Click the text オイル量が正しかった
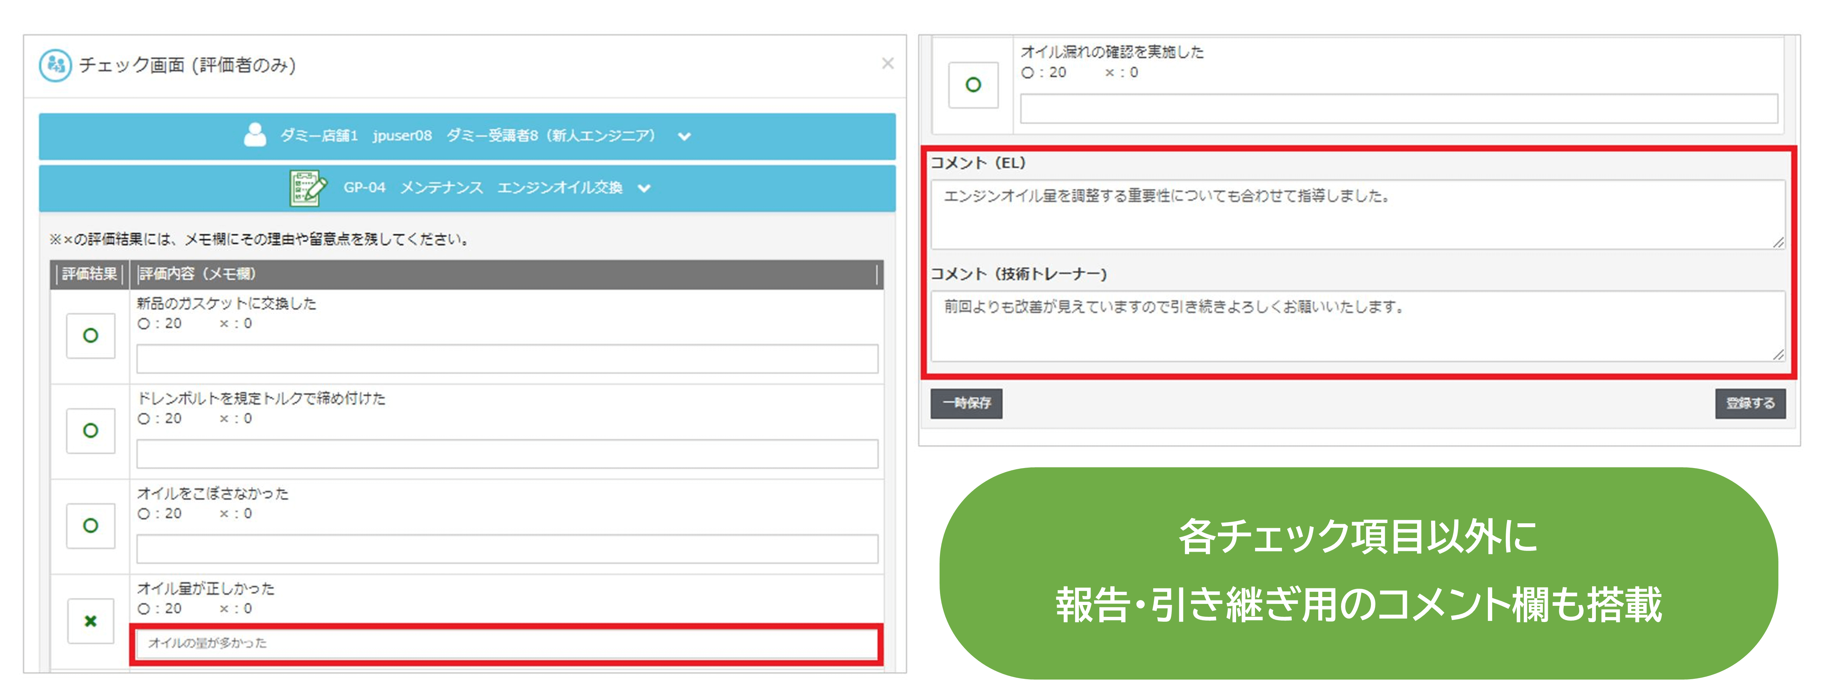The image size is (1828, 700). (206, 589)
